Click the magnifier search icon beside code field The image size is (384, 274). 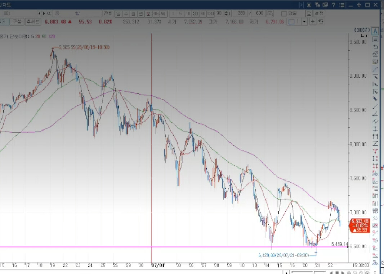[x=49, y=13]
